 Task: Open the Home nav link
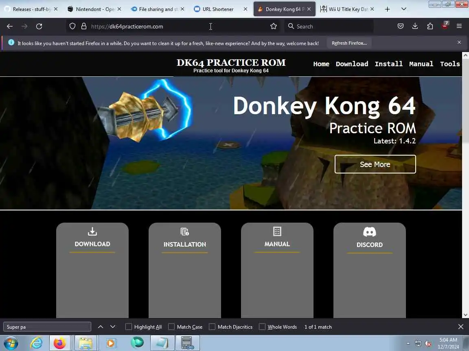tap(321, 64)
